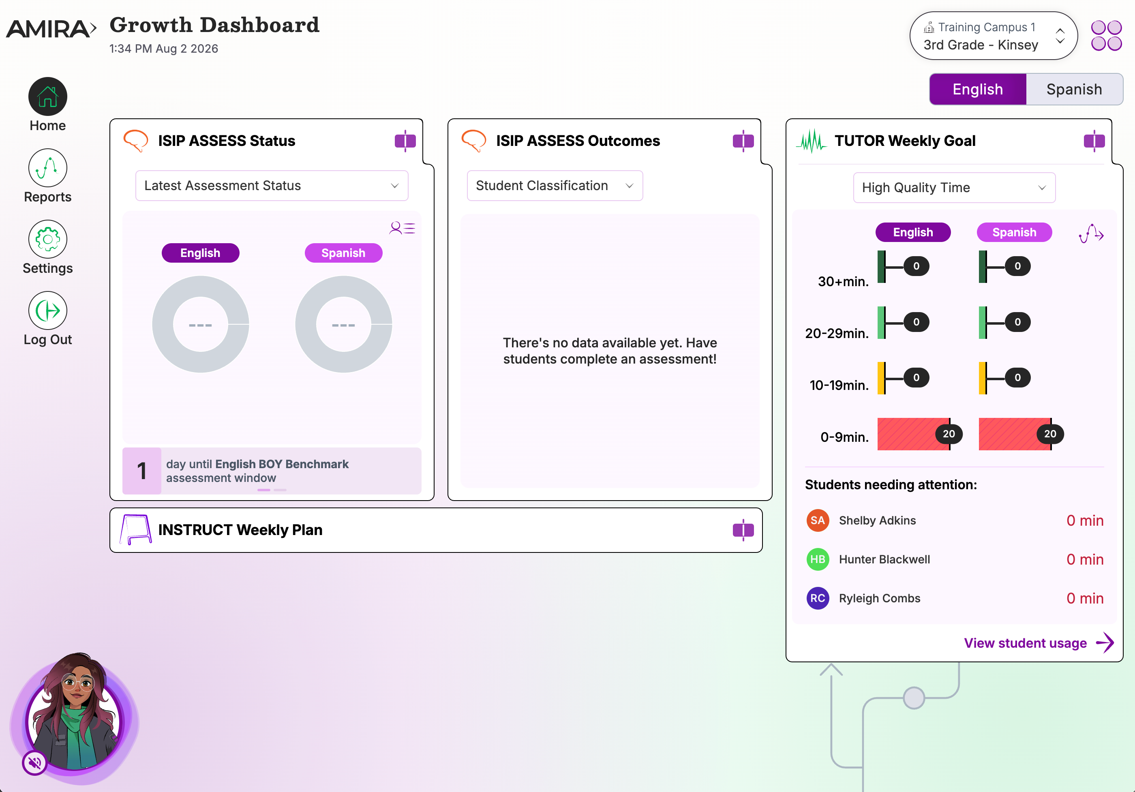The width and height of the screenshot is (1135, 792).
Task: Click Ryleigh Combs' RC avatar
Action: click(x=818, y=598)
